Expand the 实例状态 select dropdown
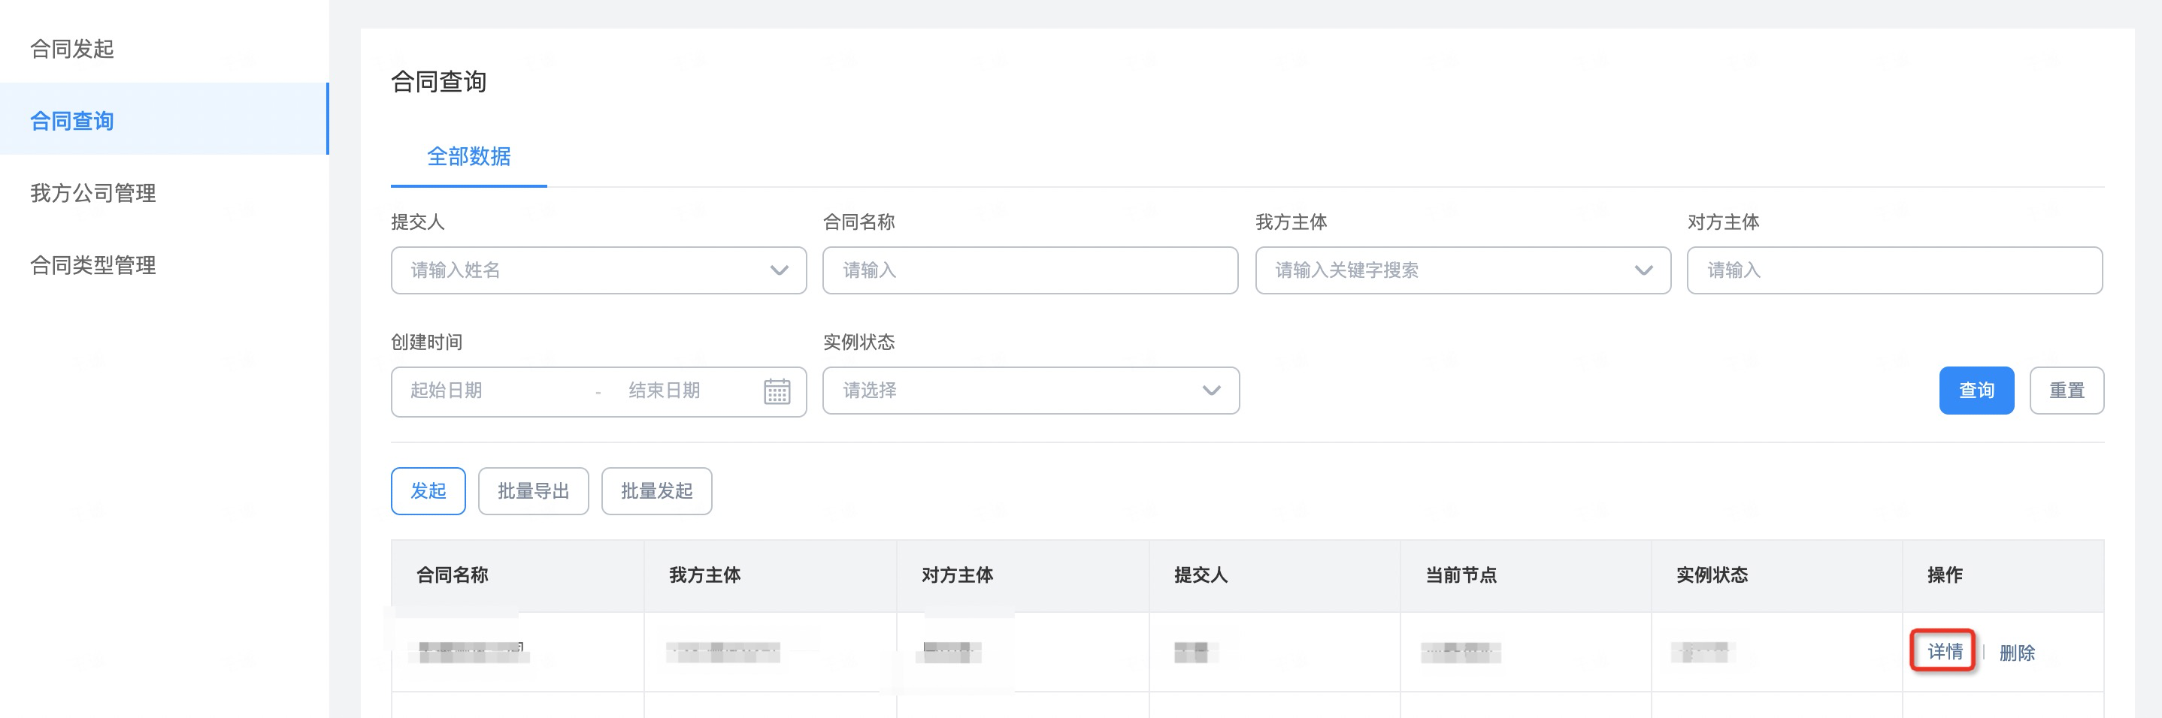 click(x=1030, y=391)
